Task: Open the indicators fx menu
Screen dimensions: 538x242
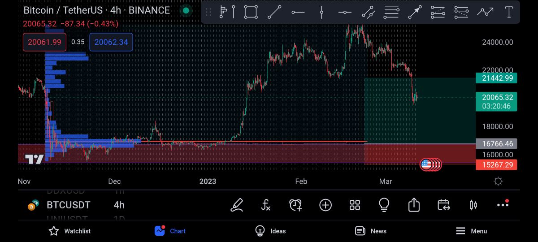Action: [x=266, y=205]
